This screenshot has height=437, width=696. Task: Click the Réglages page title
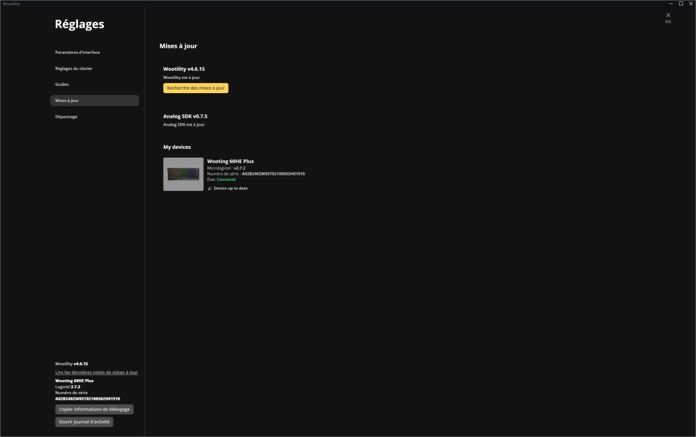pos(80,24)
